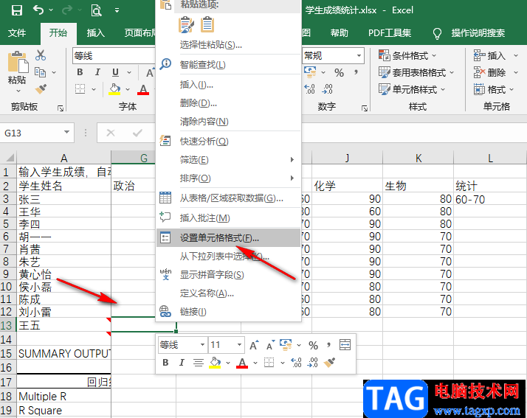Open print preview from the quick access toolbar

tap(96, 10)
